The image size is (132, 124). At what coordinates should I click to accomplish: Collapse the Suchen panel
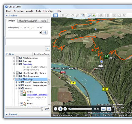pyautogui.click(x=7, y=16)
